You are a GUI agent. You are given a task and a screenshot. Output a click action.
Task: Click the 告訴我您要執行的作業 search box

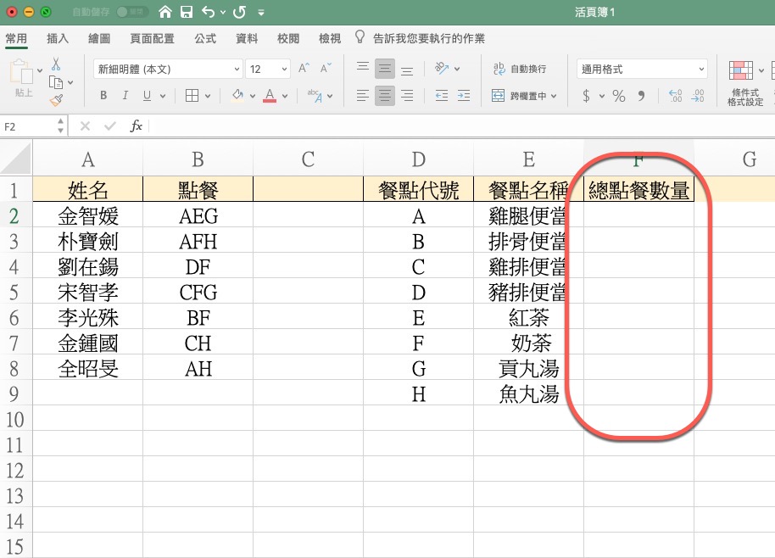tap(428, 38)
